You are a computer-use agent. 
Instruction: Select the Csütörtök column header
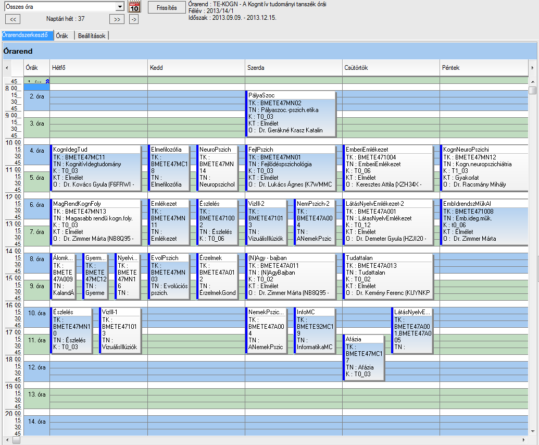pos(391,68)
